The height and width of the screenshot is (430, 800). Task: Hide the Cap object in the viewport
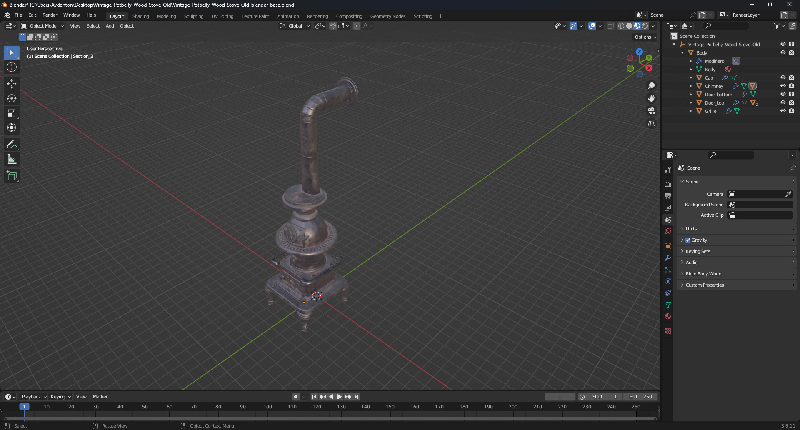(x=783, y=77)
